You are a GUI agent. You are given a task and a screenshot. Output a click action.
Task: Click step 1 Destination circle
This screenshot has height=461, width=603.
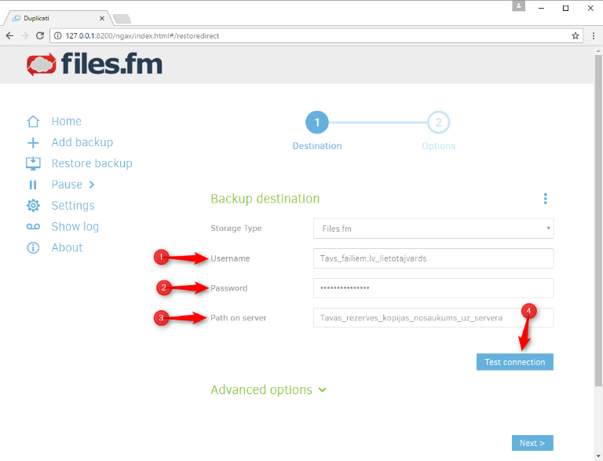point(317,123)
